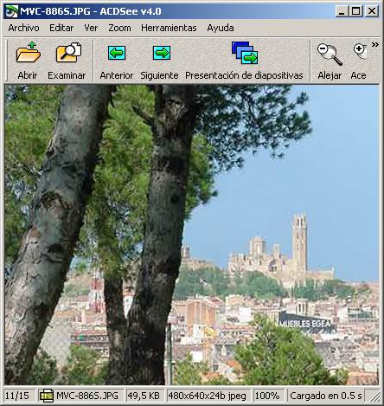
Task: Open the Ayuda menu
Action: (221, 28)
